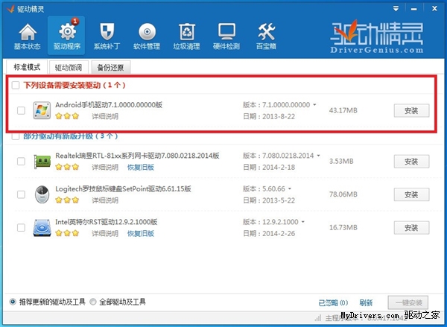Click 恢复旧版 for Realtek driver

pos(141,167)
